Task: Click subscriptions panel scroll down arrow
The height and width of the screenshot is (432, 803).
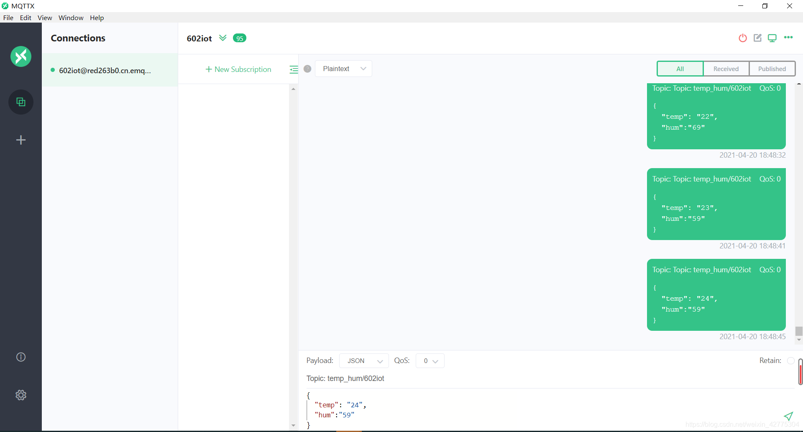Action: click(293, 426)
